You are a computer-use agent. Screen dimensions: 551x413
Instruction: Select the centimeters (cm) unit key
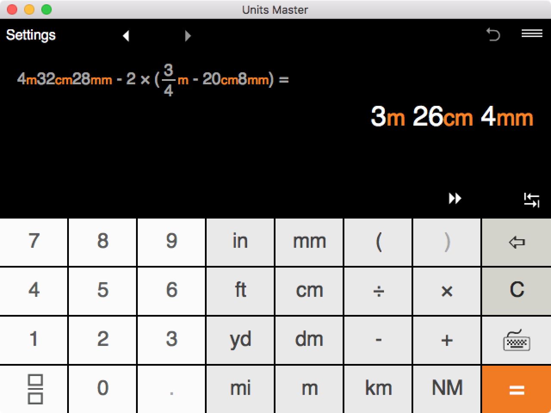(x=309, y=291)
